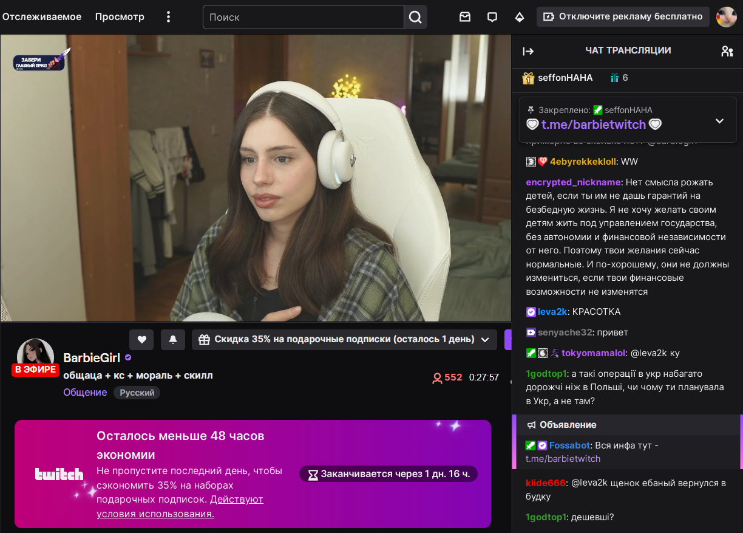Click username leva2k in chat
The width and height of the screenshot is (743, 533).
pyautogui.click(x=552, y=312)
